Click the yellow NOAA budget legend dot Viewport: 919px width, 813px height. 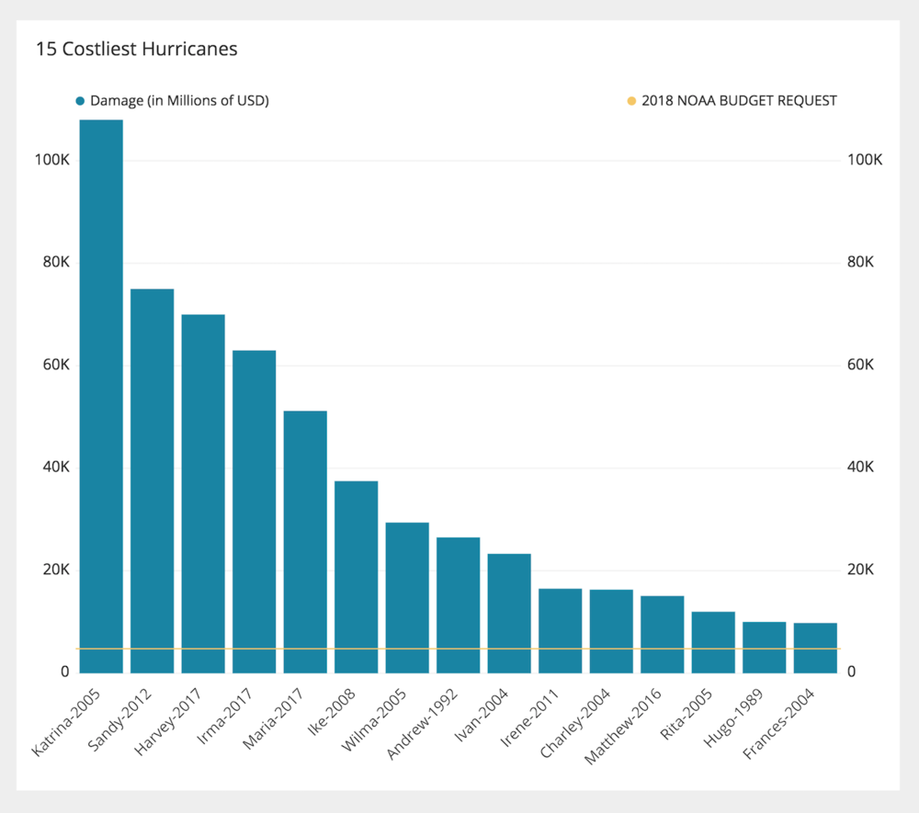tap(631, 101)
